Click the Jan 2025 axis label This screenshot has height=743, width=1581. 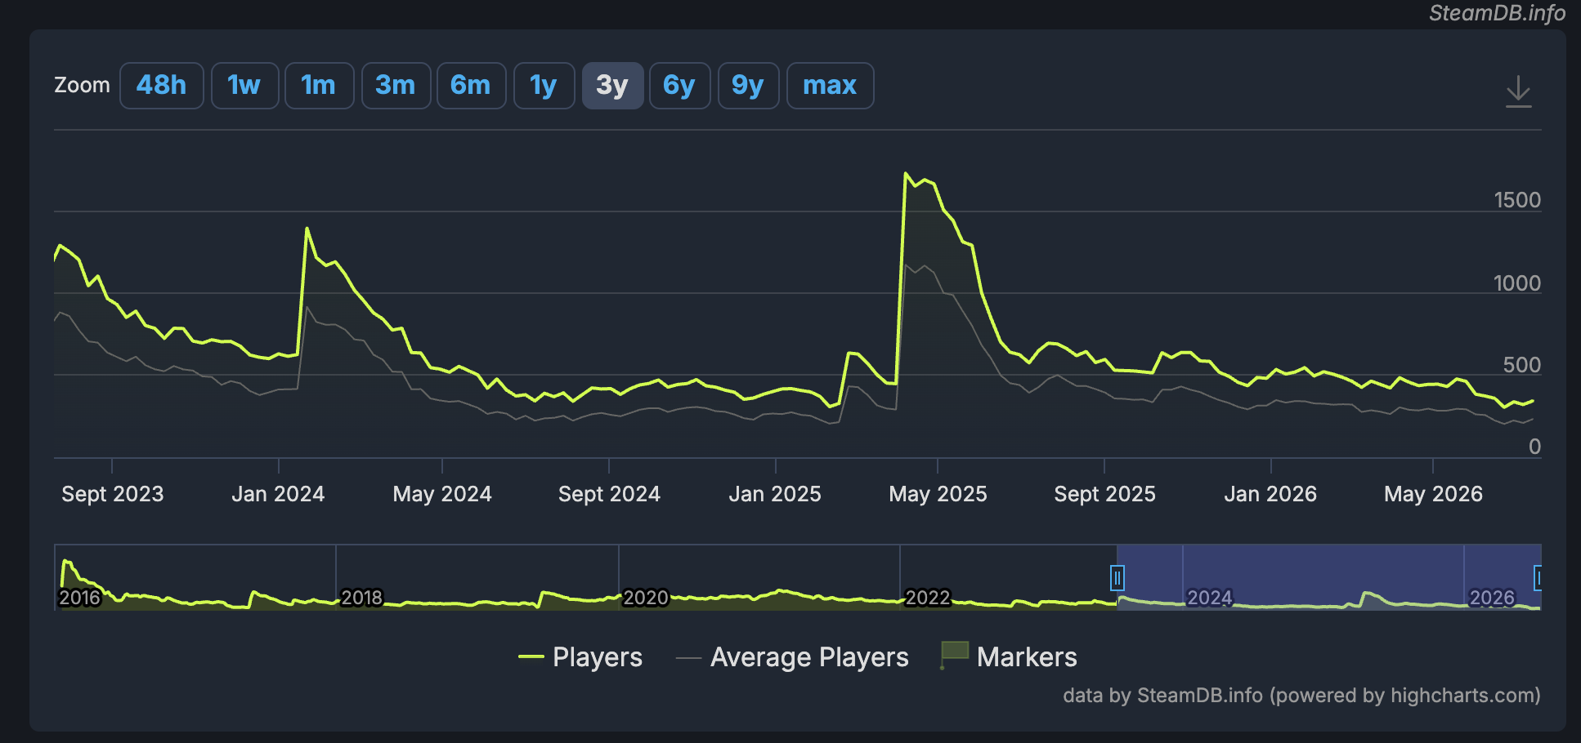pyautogui.click(x=775, y=494)
